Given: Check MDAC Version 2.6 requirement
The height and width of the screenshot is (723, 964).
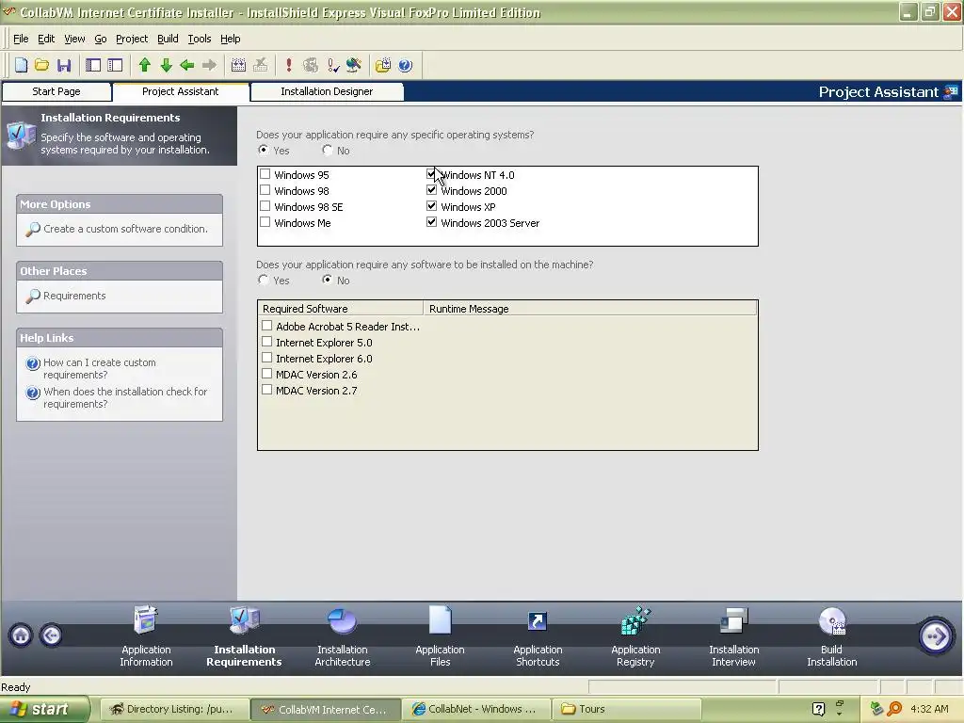Looking at the screenshot, I should click(266, 373).
